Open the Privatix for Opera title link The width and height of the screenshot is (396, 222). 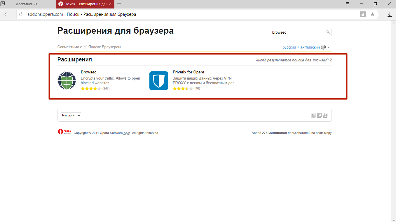188,72
